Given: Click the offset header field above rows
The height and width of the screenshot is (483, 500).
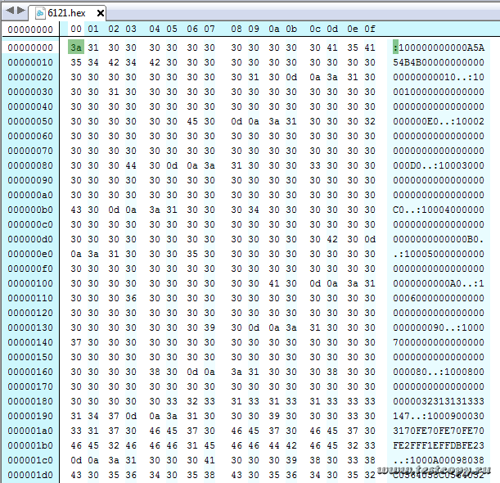Looking at the screenshot, I should [29, 29].
